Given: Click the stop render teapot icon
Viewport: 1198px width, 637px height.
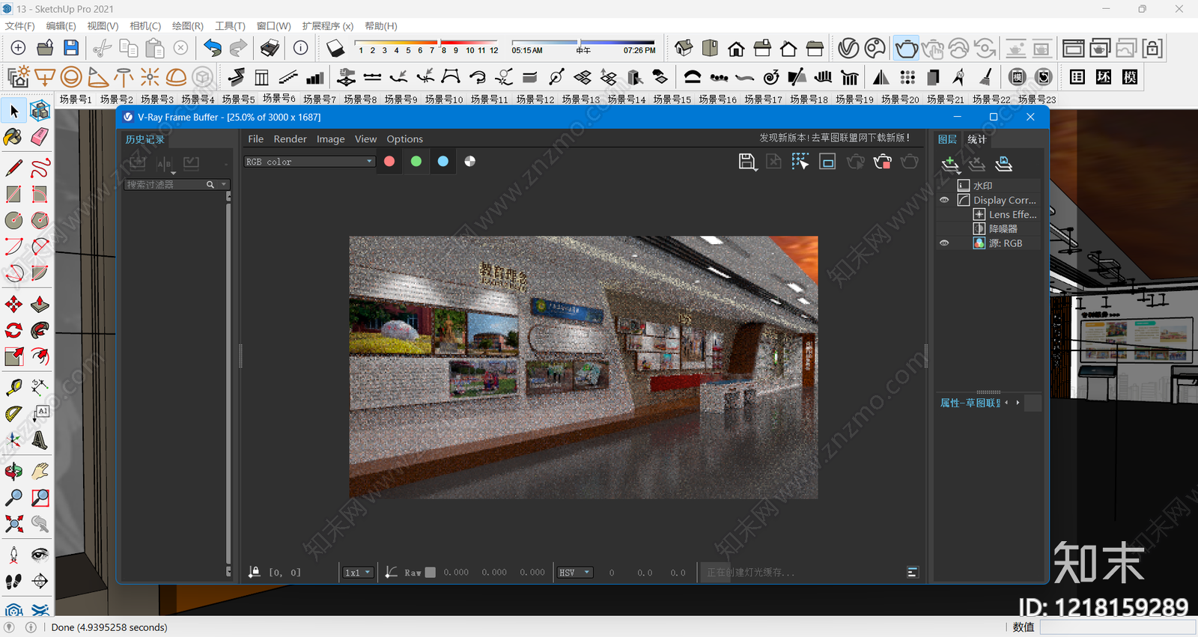Looking at the screenshot, I should click(883, 162).
